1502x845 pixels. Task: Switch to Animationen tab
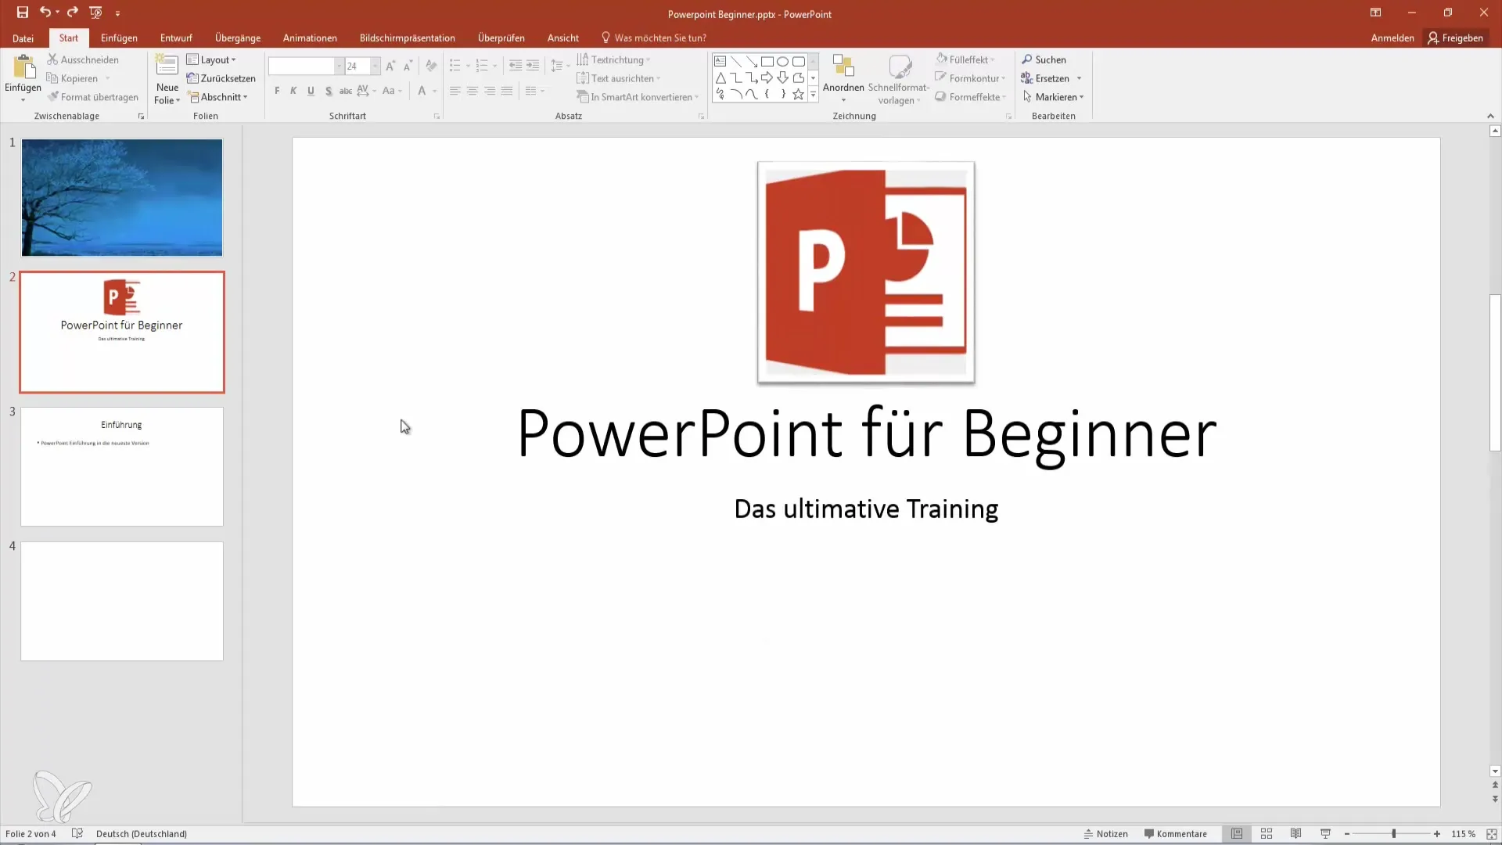click(310, 38)
